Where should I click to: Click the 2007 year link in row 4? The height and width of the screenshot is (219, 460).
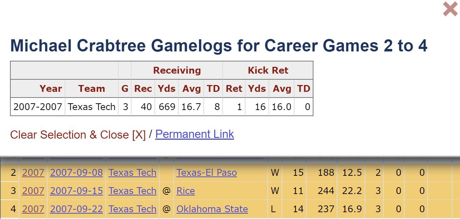coord(33,209)
